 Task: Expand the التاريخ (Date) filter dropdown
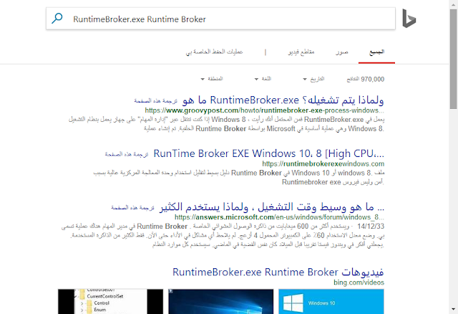(x=313, y=79)
